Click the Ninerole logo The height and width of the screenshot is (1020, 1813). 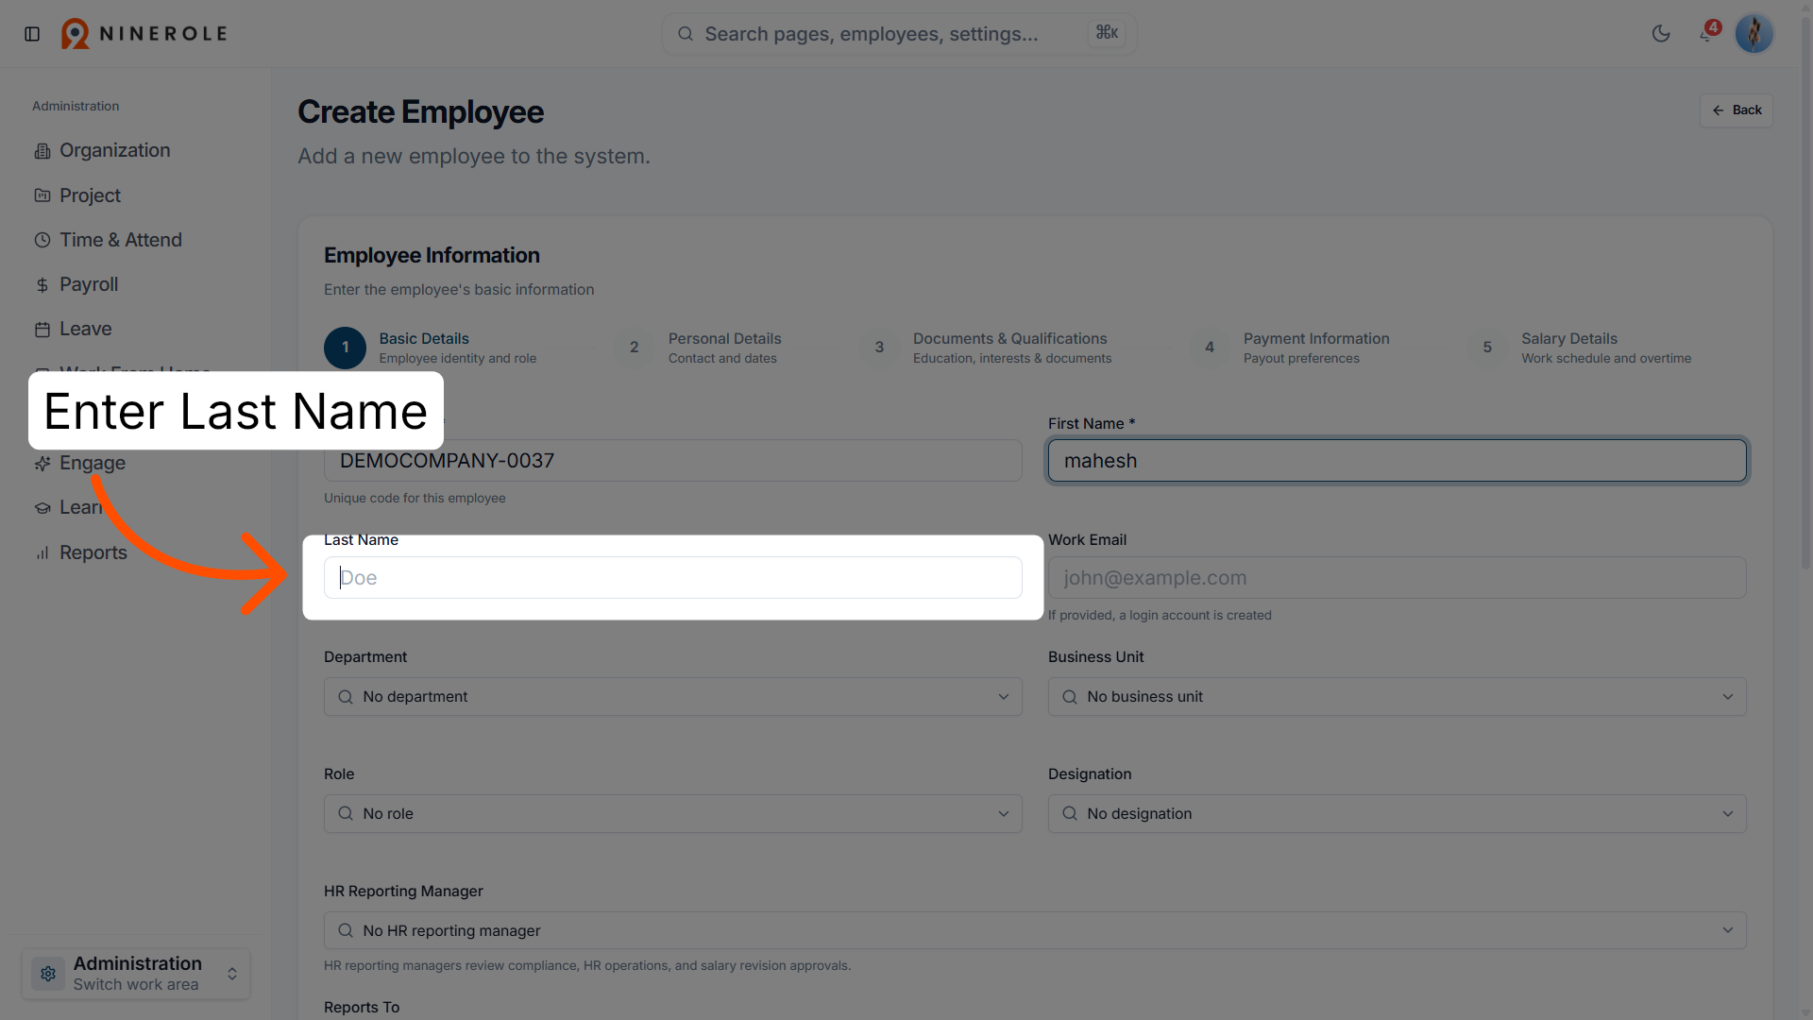click(x=144, y=34)
